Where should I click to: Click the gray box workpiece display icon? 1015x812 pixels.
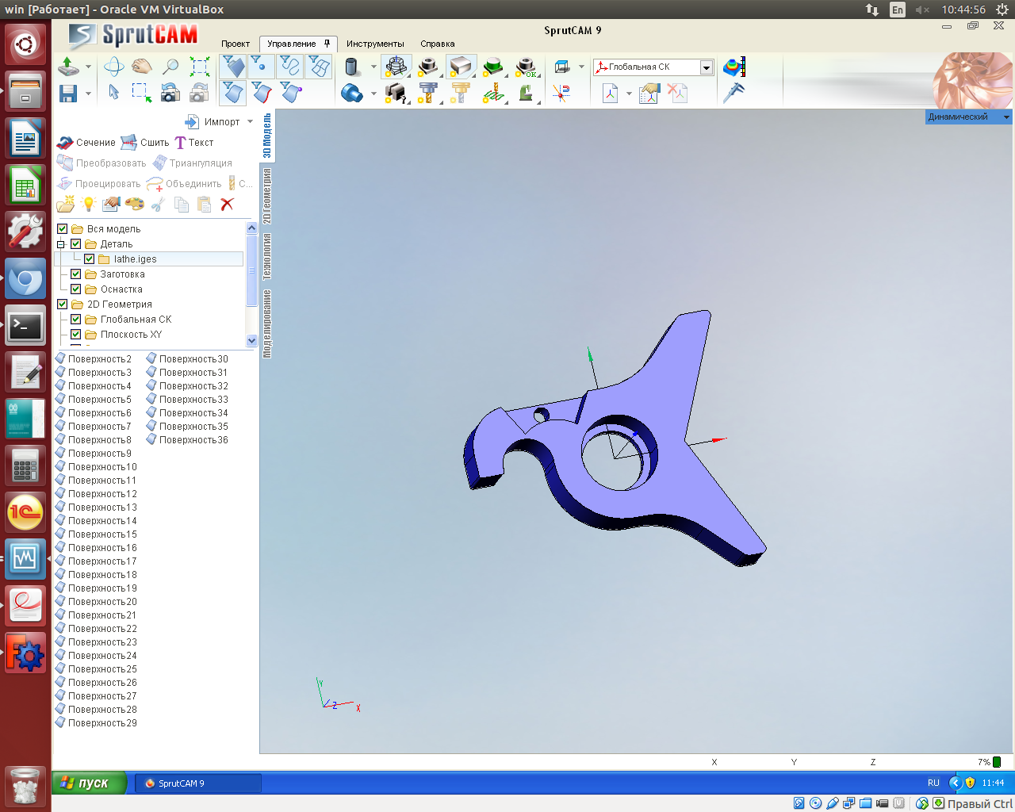click(x=462, y=67)
